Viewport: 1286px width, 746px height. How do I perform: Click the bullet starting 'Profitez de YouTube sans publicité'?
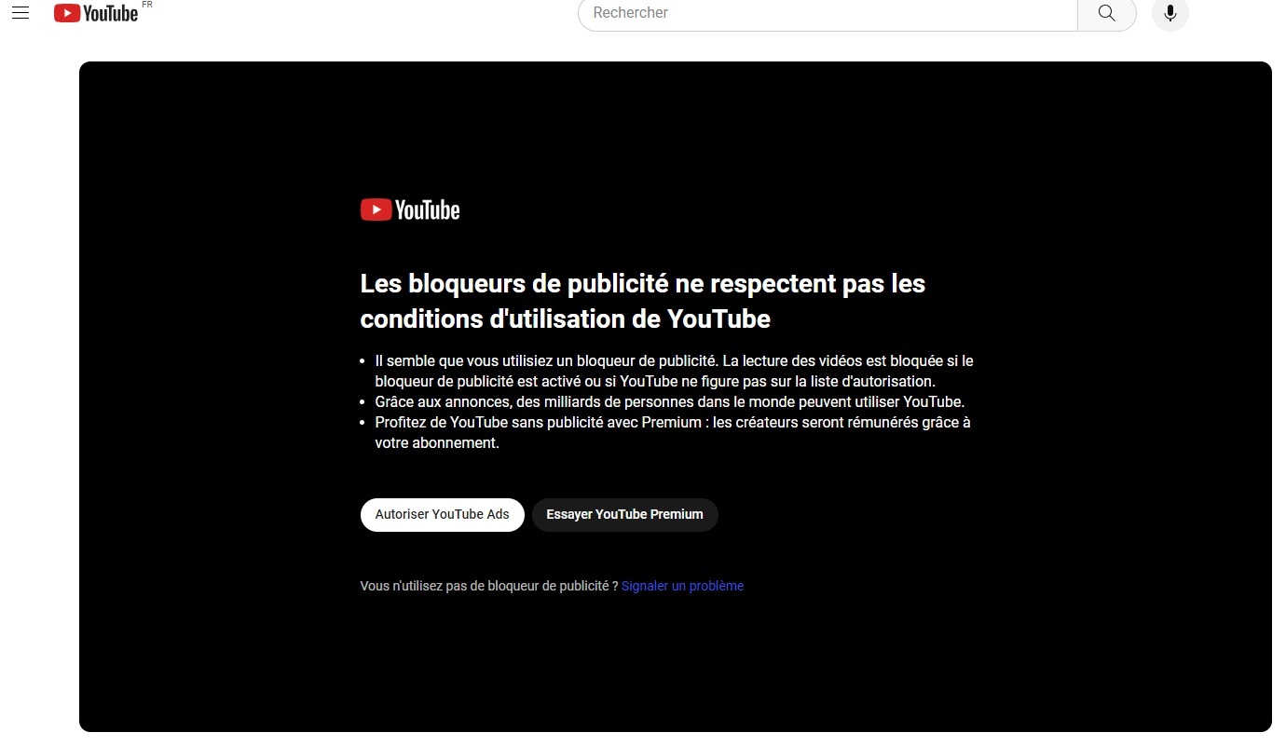[673, 432]
